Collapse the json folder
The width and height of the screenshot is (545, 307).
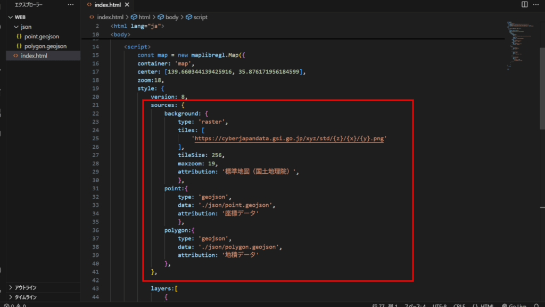pyautogui.click(x=17, y=27)
